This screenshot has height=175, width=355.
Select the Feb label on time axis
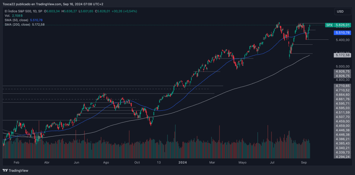click(x=16, y=162)
